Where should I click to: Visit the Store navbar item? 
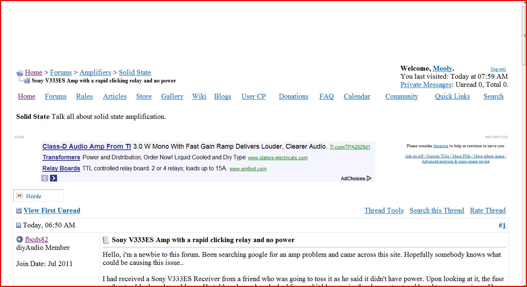144,96
